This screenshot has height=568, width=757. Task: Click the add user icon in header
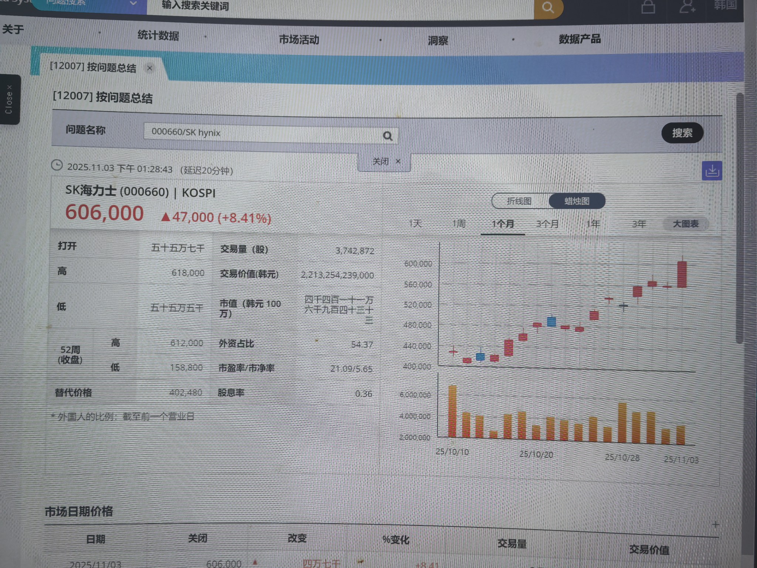(687, 6)
